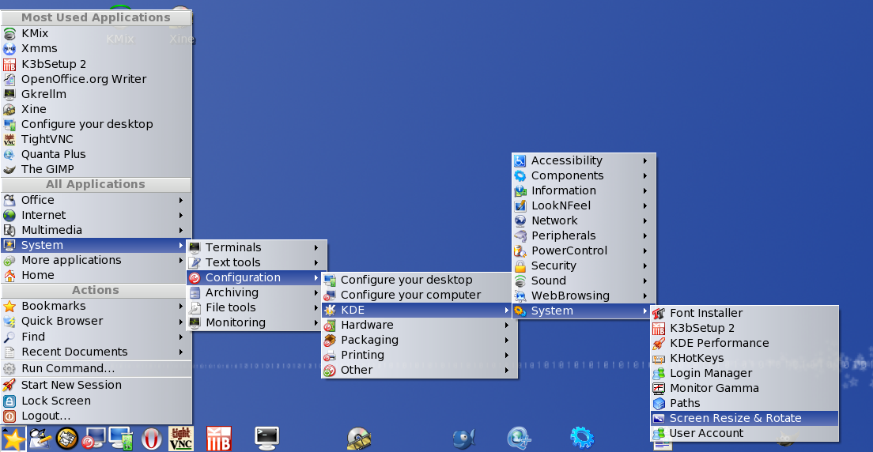Screen dimensions: 873x452
Task: Start The GIMP
Action: (96, 169)
